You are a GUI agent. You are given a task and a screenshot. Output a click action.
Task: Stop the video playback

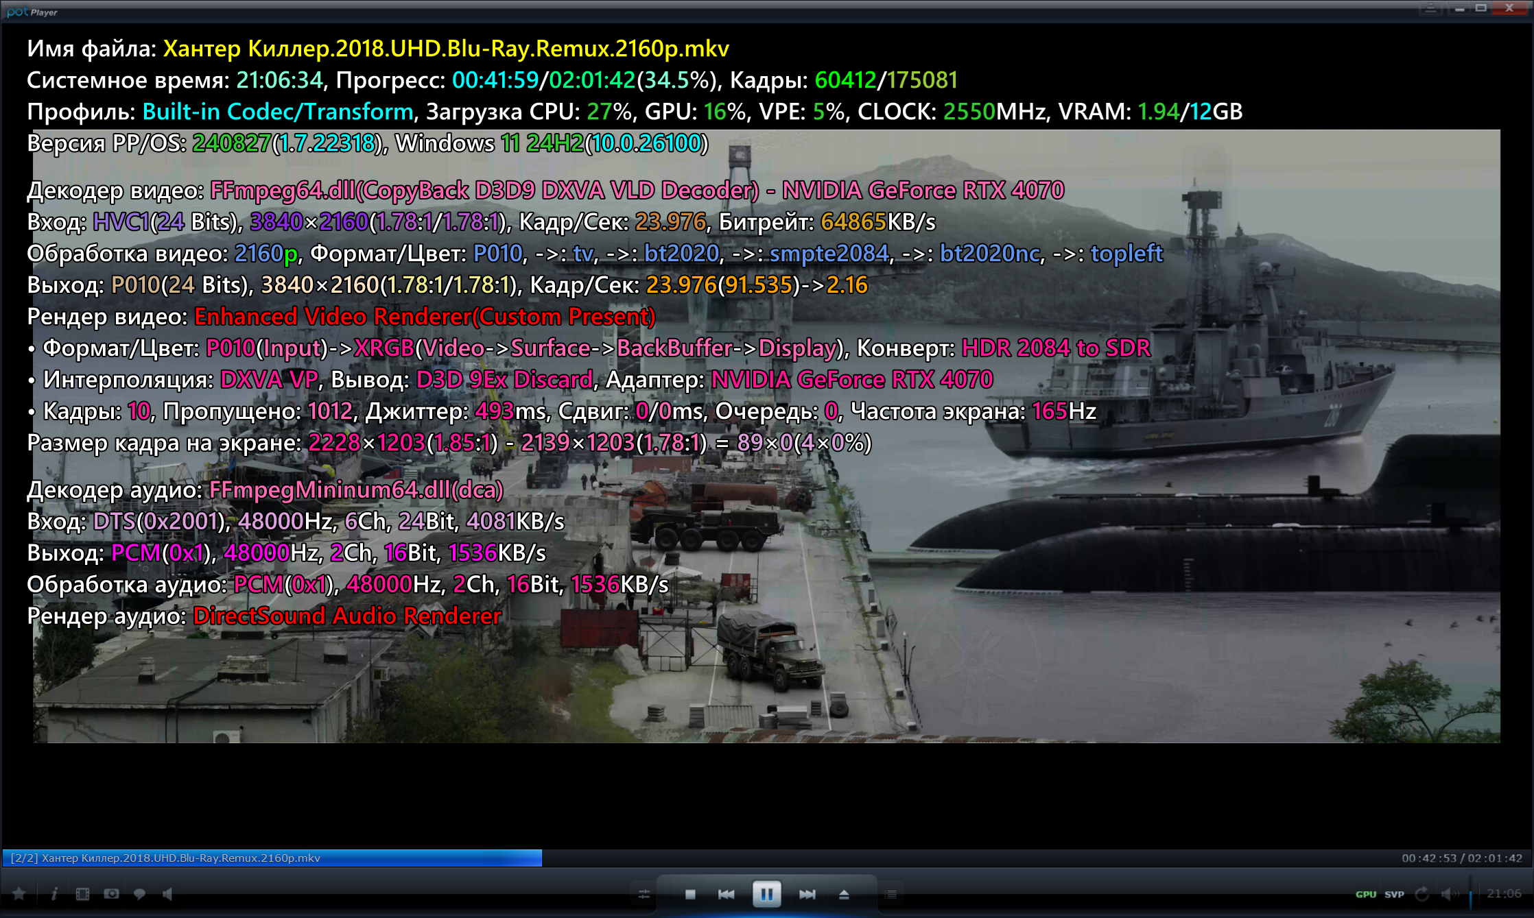click(690, 894)
